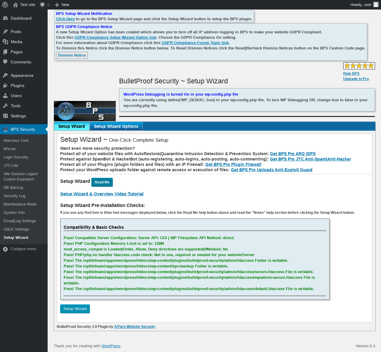This screenshot has height=352, width=381.
Task: Click the WordPress link in footer
Action: click(x=111, y=346)
